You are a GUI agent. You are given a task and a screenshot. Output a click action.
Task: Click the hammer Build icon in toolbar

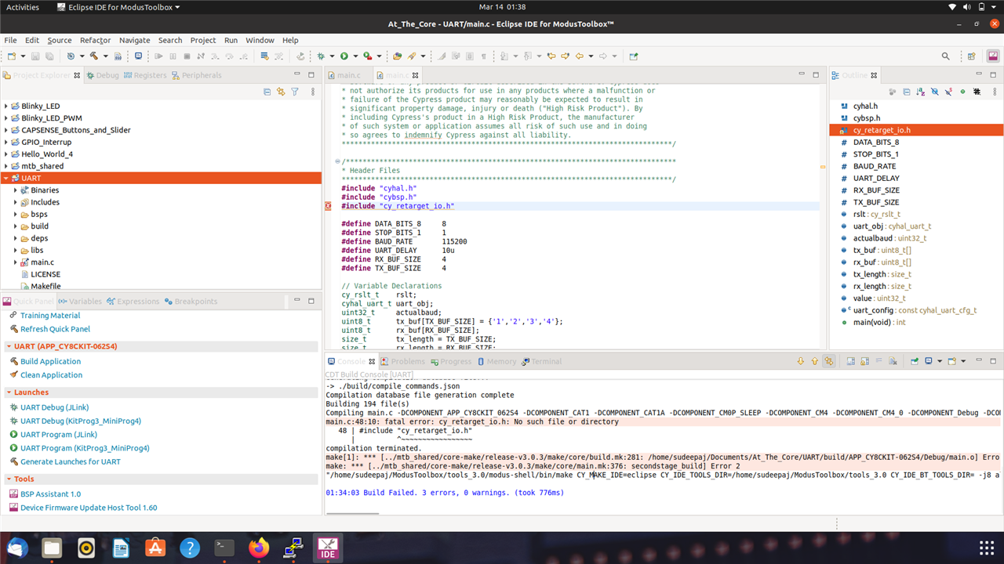[x=93, y=56]
